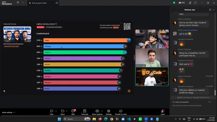This screenshot has height=122, width=217.
Task: Expand Audio settings caret
Action: pos(14,112)
